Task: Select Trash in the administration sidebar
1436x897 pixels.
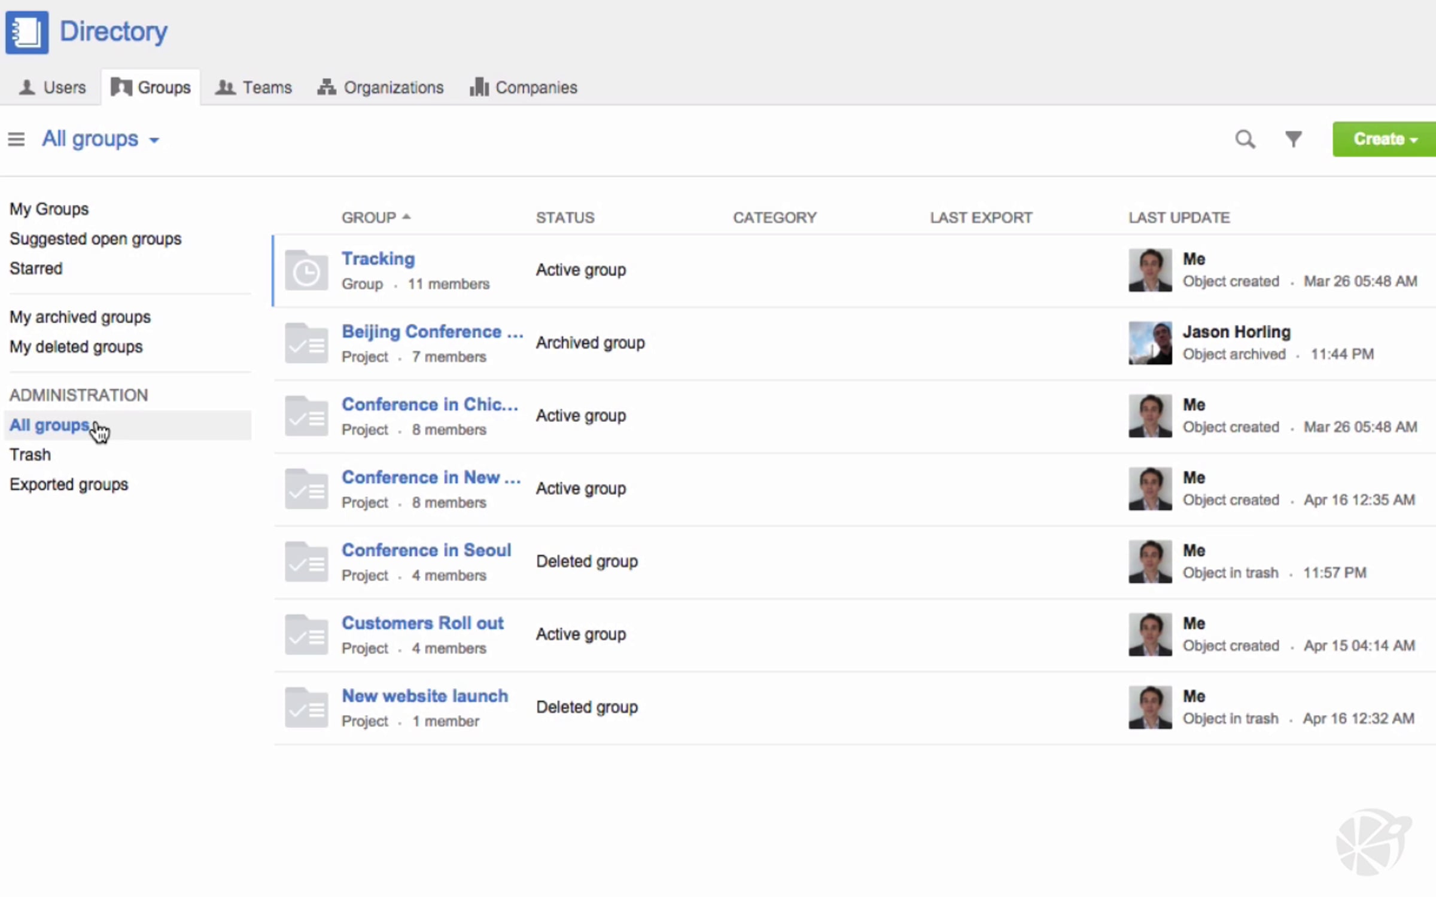Action: pyautogui.click(x=30, y=455)
